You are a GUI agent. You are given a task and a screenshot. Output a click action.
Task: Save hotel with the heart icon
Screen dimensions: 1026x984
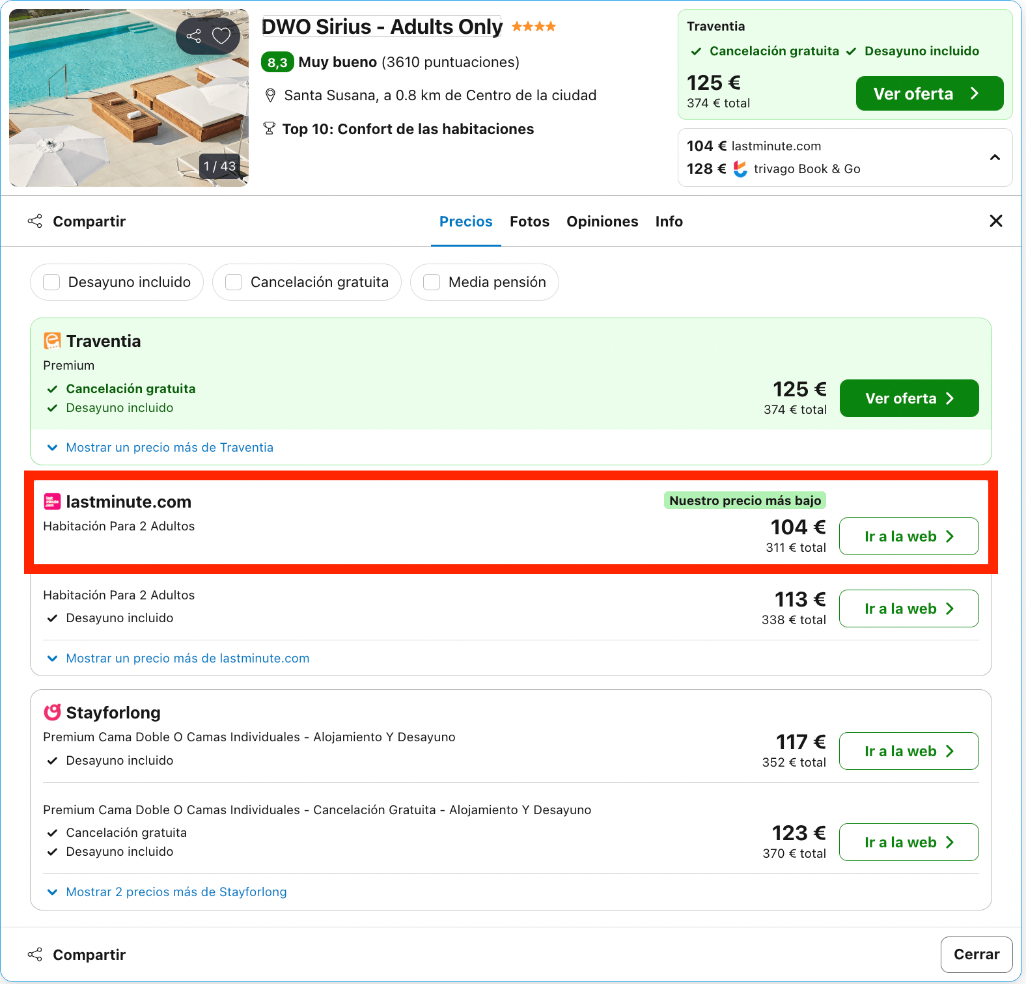coord(221,36)
